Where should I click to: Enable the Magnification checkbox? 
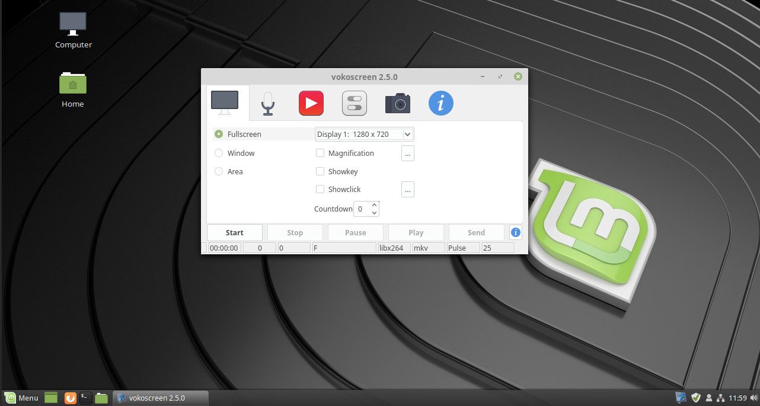coord(320,153)
